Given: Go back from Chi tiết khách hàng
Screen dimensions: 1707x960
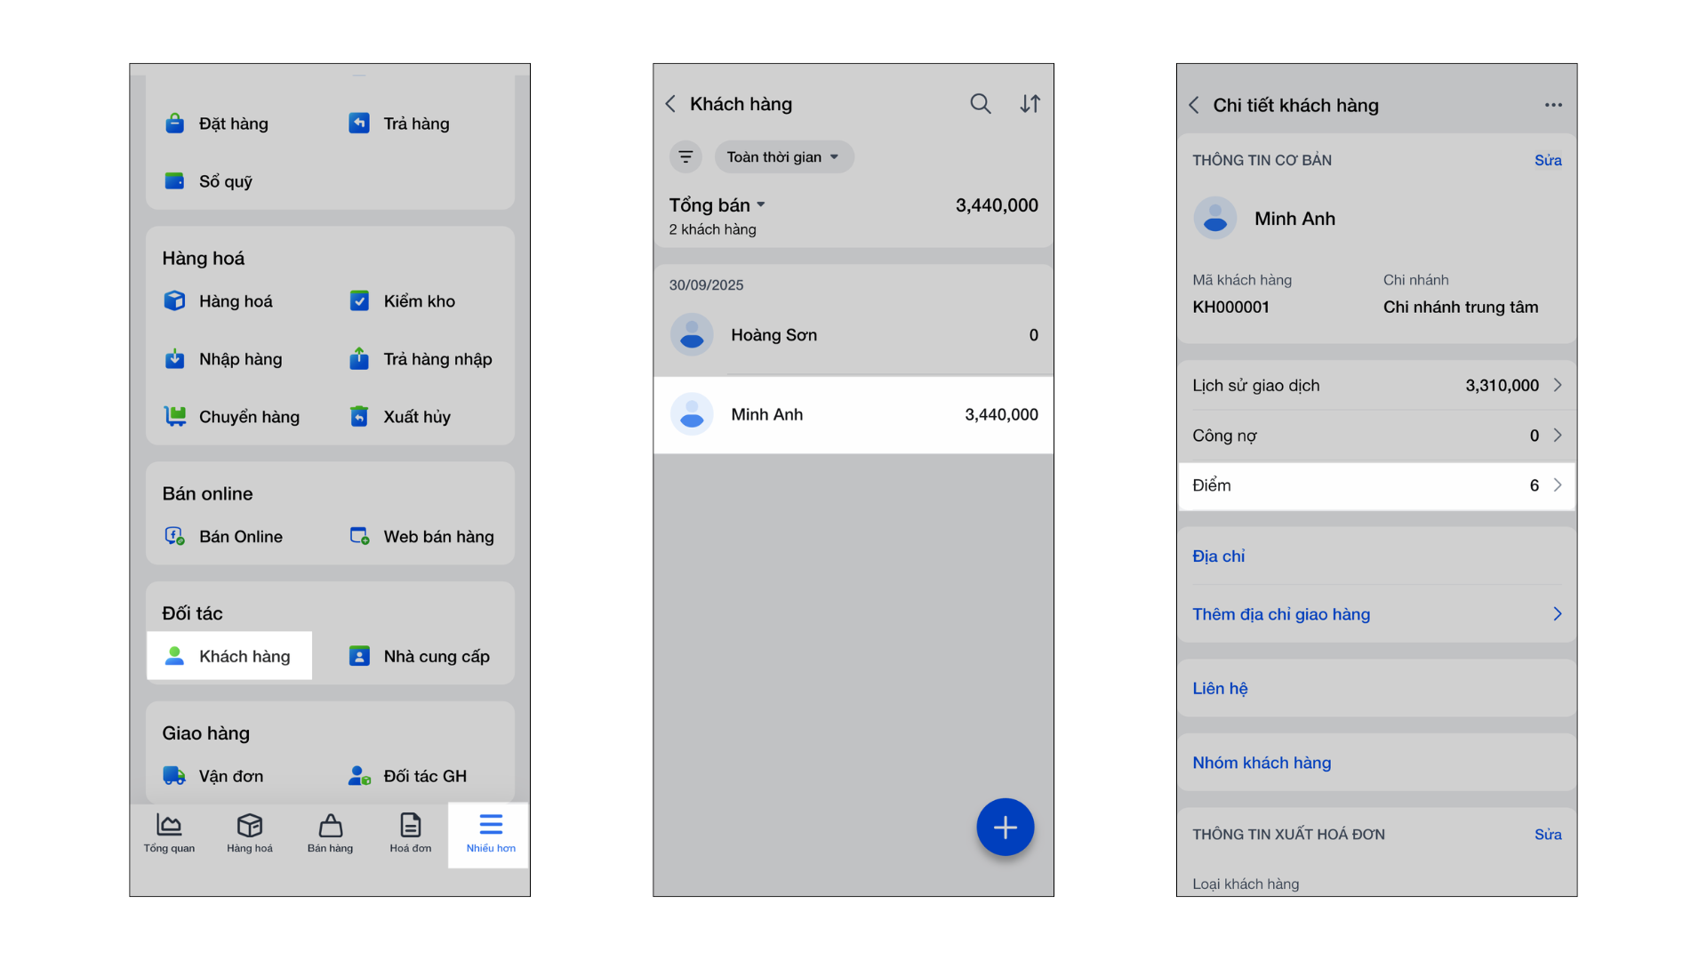Looking at the screenshot, I should [1194, 105].
